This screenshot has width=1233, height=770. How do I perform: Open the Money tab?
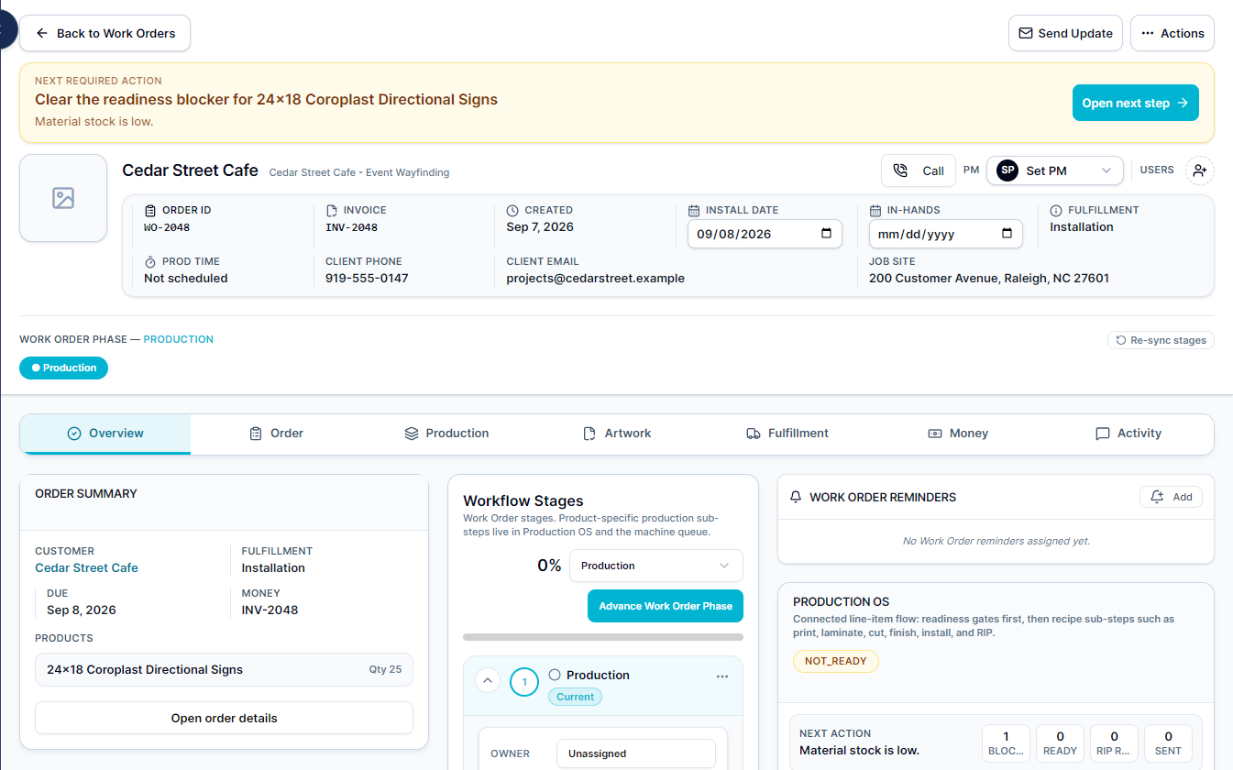coord(958,434)
